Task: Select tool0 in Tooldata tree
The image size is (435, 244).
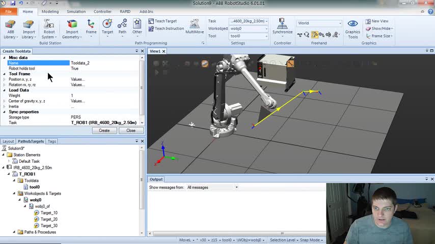Action: [x=35, y=187]
